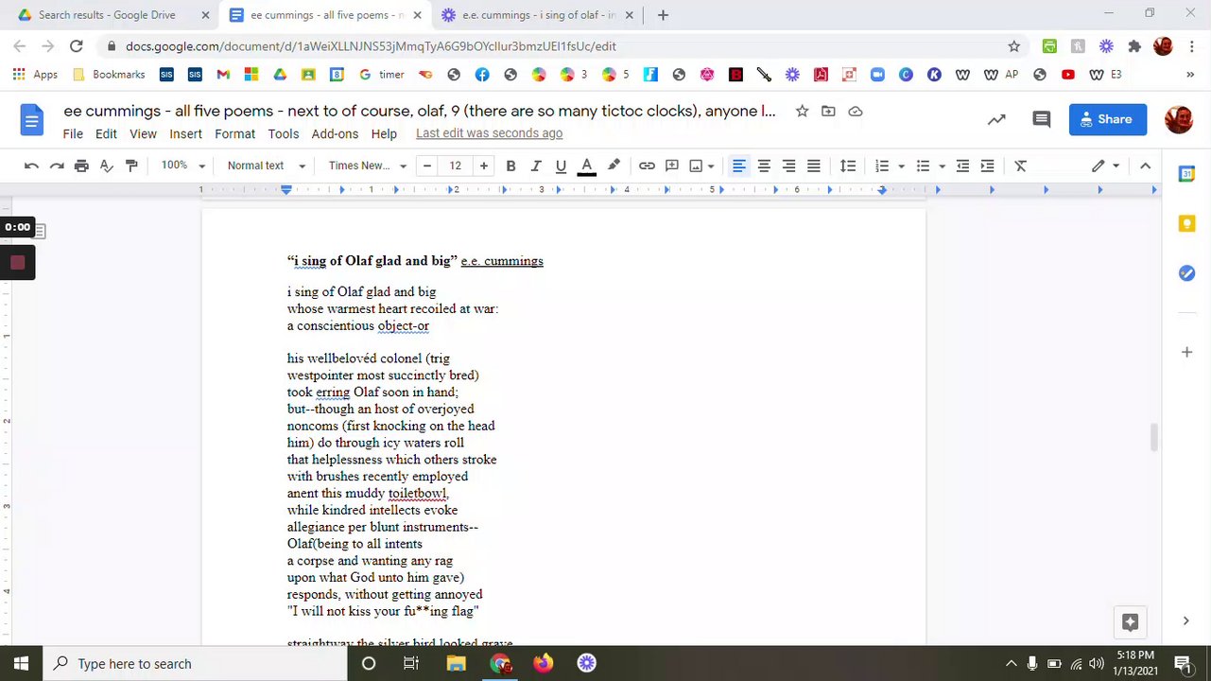Reload the page in Chrome

point(77,46)
